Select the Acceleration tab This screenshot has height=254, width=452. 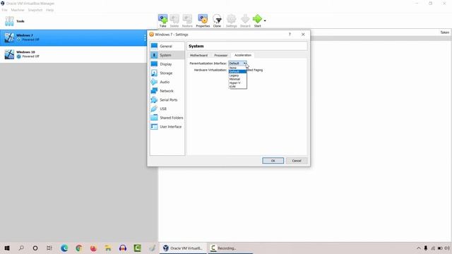point(243,55)
